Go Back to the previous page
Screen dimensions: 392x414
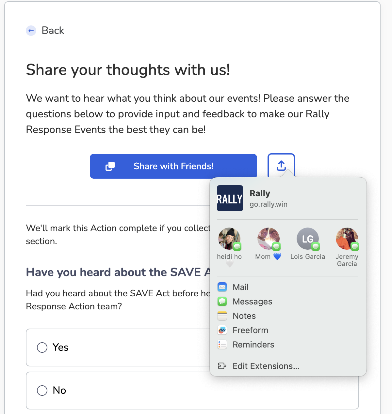tap(53, 31)
